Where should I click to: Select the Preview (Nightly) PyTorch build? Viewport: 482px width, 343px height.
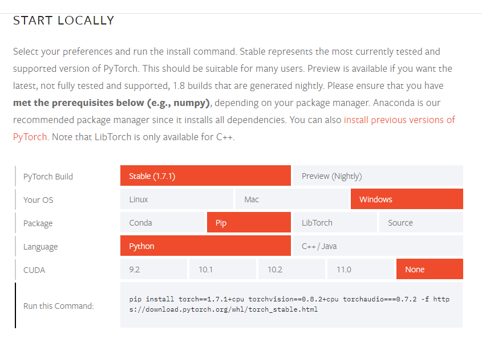377,175
